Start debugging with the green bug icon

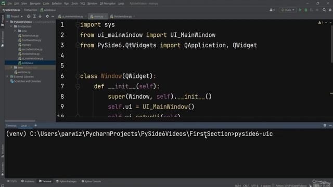click(x=306, y=10)
